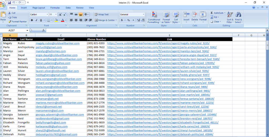Toggle Underline formatting
269x137 pixels.
41,20
